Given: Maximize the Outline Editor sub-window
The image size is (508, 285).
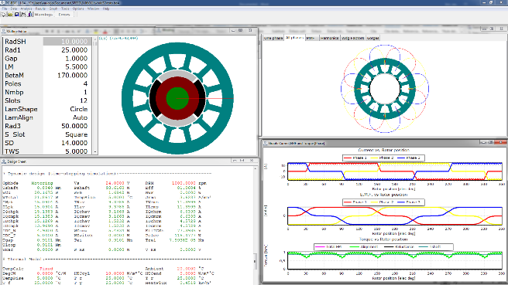Looking at the screenshot, I should [x=241, y=30].
